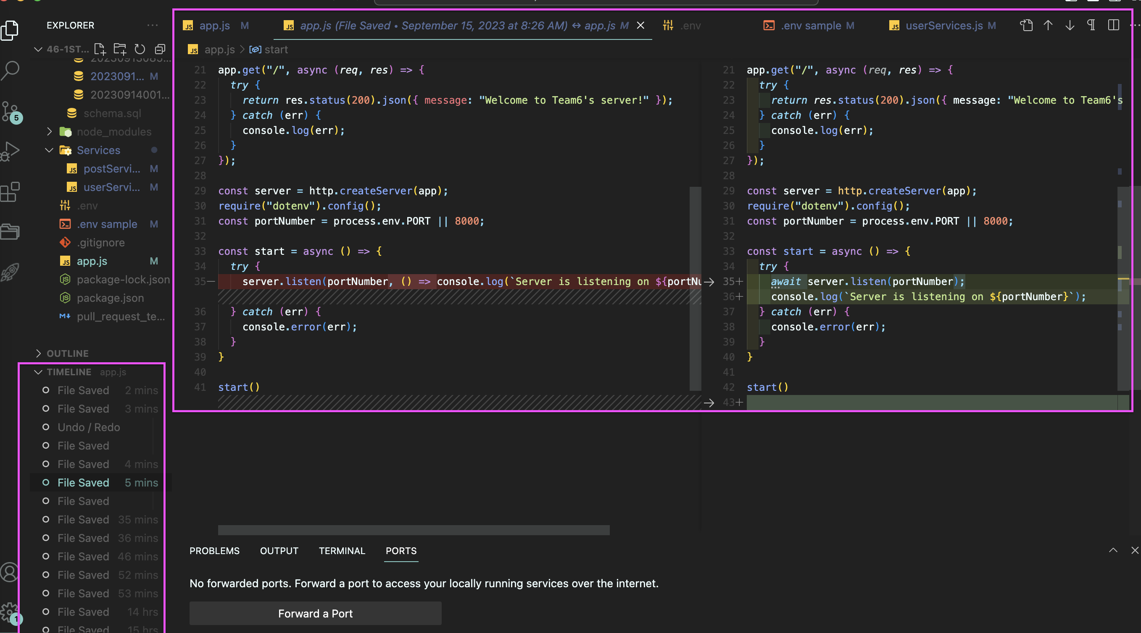The image size is (1141, 633).
Task: Toggle whitespace rendering paragraph icon
Action: pos(1091,25)
